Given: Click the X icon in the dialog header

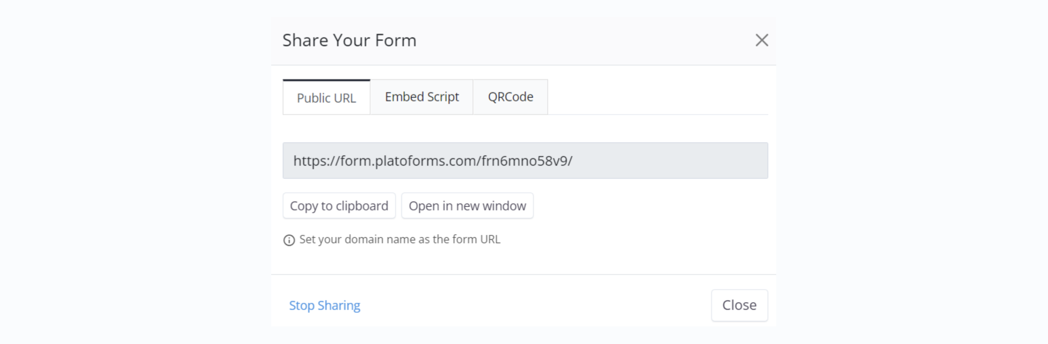Looking at the screenshot, I should (x=761, y=40).
